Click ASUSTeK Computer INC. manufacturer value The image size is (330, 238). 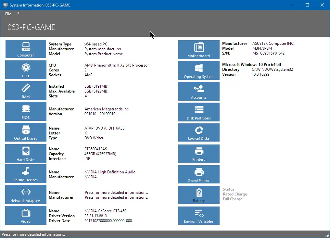tap(273, 44)
